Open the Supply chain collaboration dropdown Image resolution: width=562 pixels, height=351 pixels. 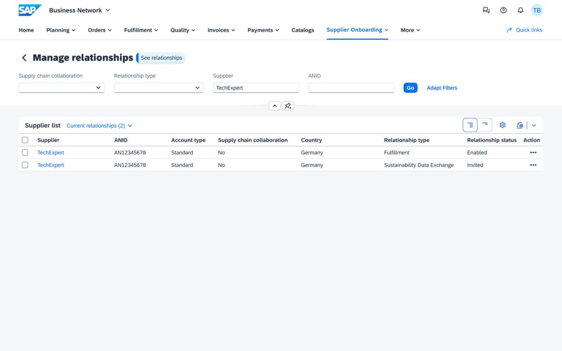click(61, 88)
